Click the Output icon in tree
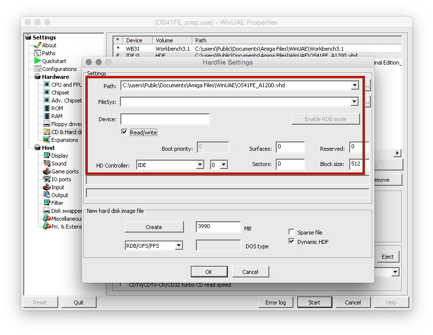 (x=47, y=195)
